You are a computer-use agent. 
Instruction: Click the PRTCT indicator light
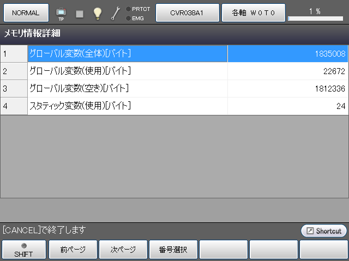coord(128,9)
